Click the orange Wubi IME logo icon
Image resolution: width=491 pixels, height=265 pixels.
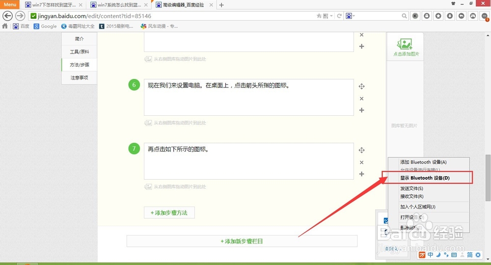[422, 255]
